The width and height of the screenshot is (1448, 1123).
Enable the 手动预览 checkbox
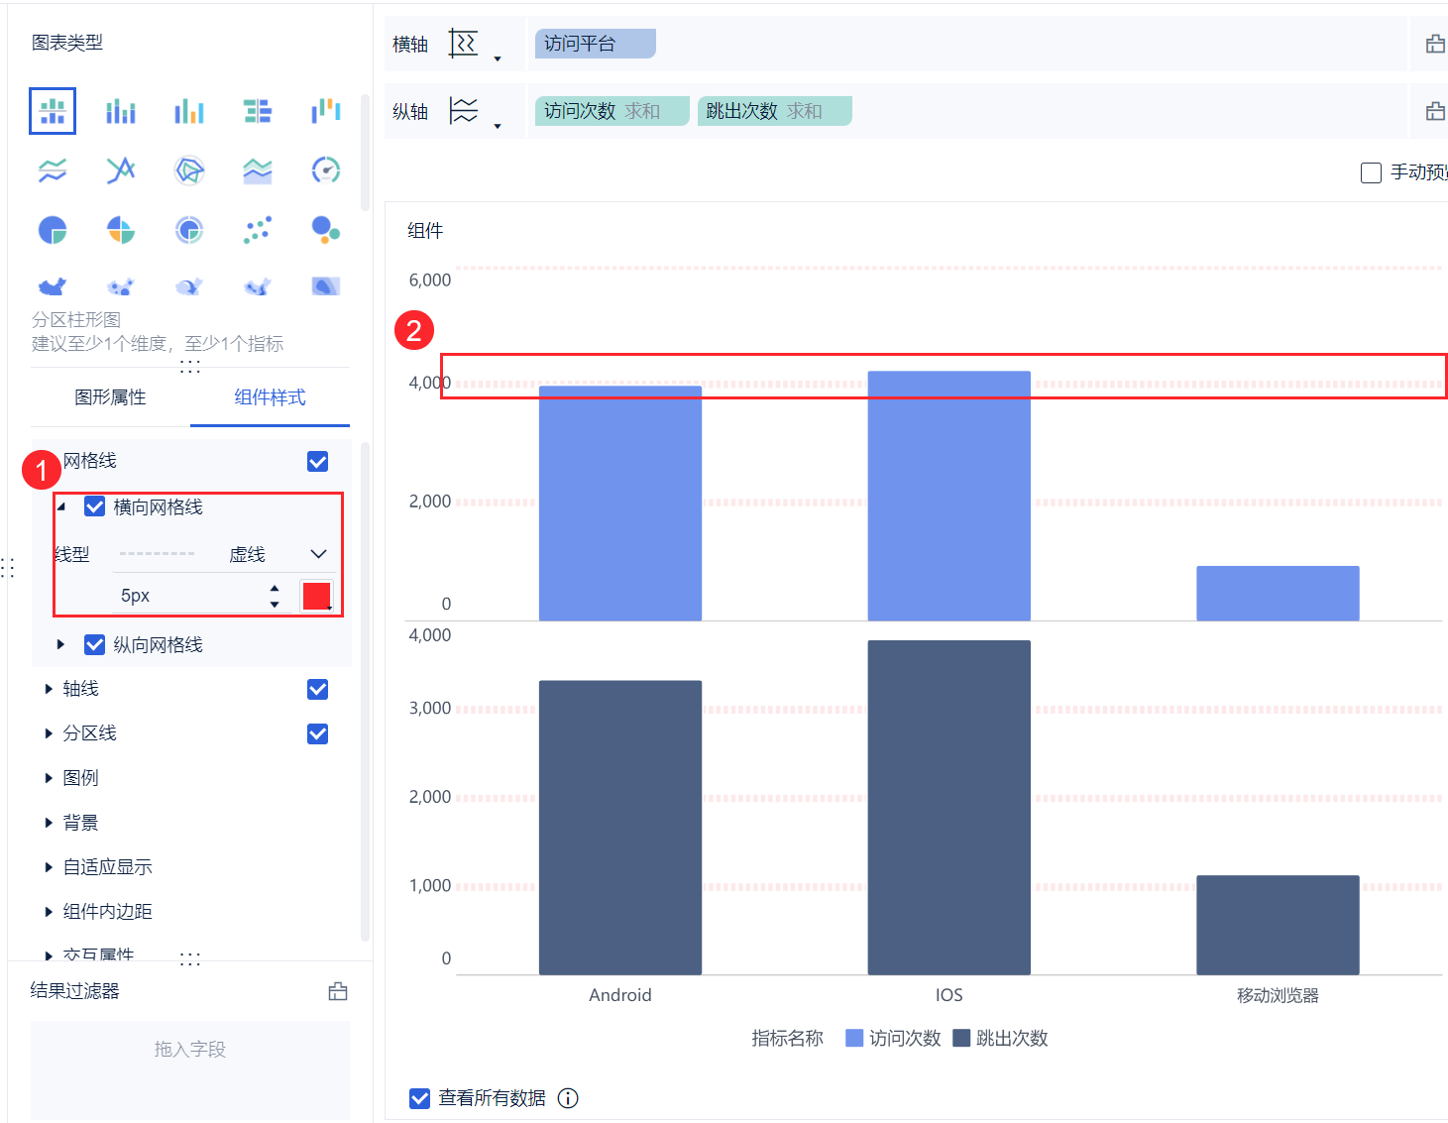[1371, 172]
